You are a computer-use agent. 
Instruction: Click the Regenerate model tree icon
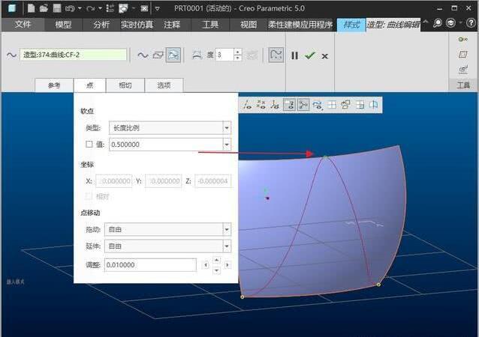[110, 8]
